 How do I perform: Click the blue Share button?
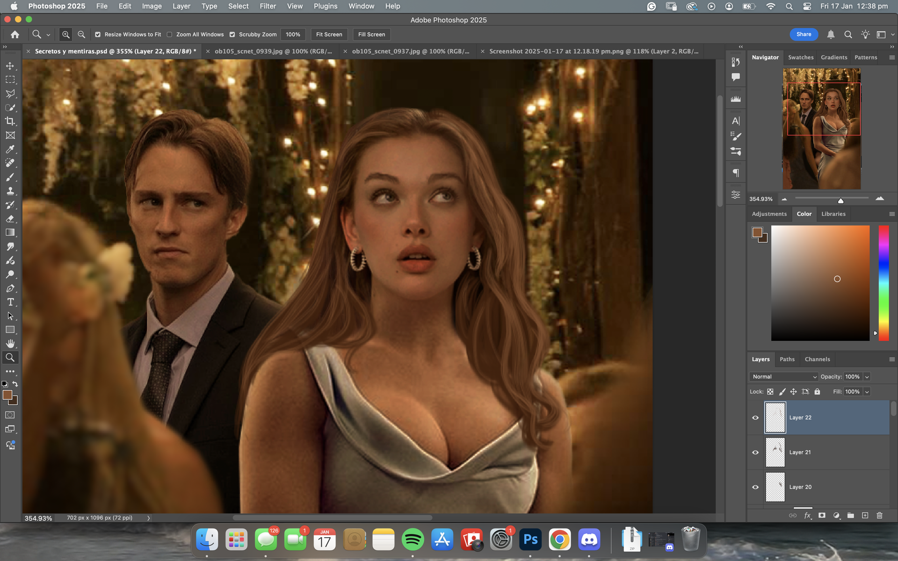(804, 34)
